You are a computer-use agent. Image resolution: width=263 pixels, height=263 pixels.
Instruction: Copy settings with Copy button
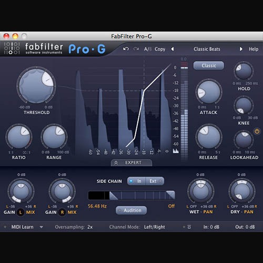(x=160, y=49)
